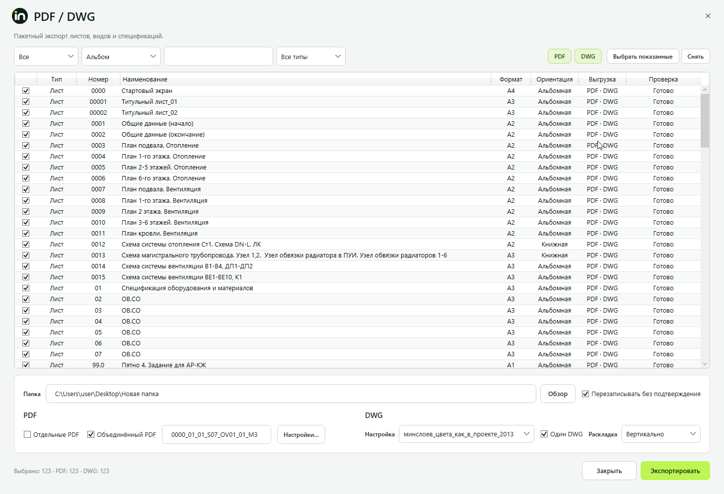Viewport: 724px width, 494px height.
Task: Click the Проверка column header
Action: click(663, 79)
